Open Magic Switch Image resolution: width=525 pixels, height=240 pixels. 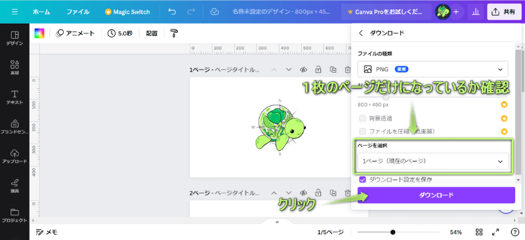point(127,12)
